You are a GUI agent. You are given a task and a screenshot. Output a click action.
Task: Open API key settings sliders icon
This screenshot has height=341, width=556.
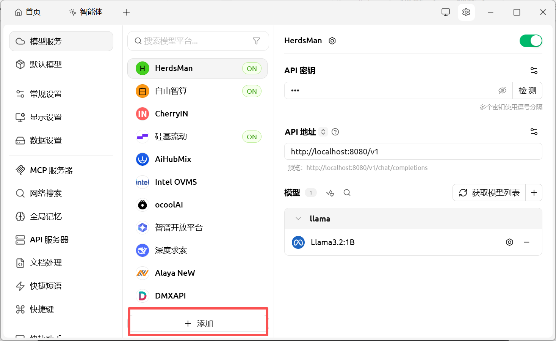pyautogui.click(x=534, y=71)
